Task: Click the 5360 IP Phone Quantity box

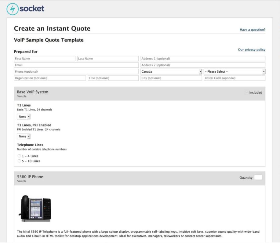Action: click(x=258, y=177)
